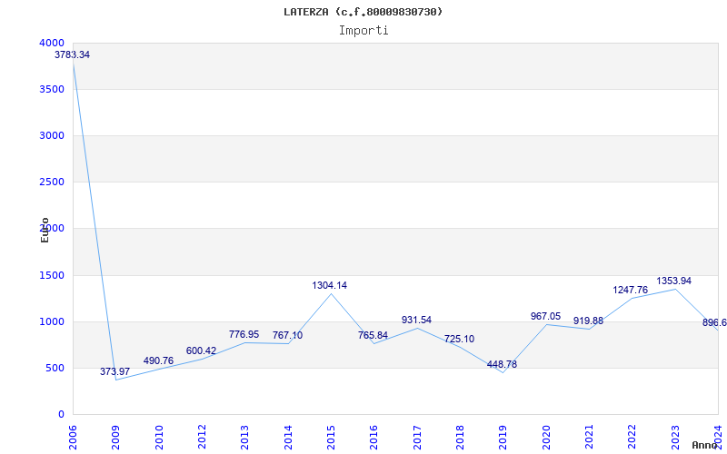This screenshot has height=454, width=727.
Task: Select the 373.97 data label
Action: tap(115, 371)
